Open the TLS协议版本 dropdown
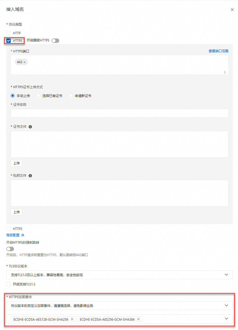Viewport: 238px width, 330px height. coord(120,275)
